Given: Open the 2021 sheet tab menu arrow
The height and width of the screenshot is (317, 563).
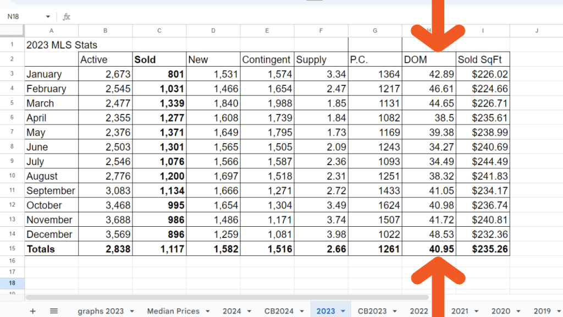Looking at the screenshot, I should click(x=476, y=310).
